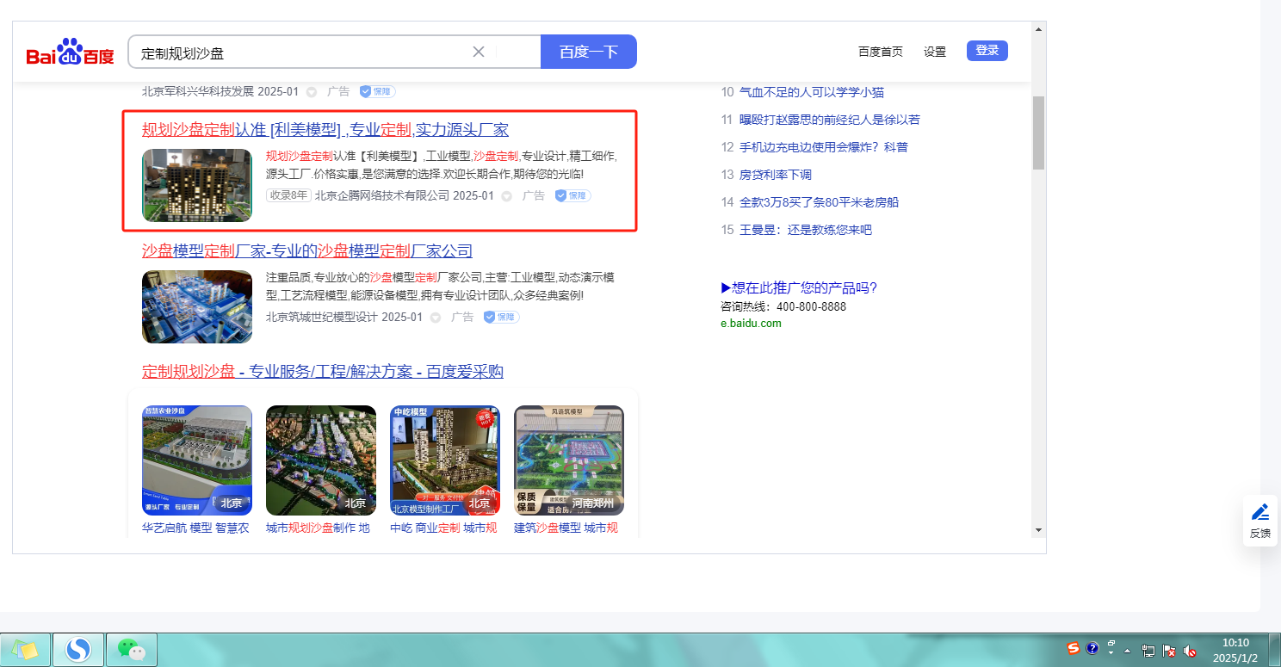Click 河南郑州 sand table model thumbnail

tap(568, 460)
